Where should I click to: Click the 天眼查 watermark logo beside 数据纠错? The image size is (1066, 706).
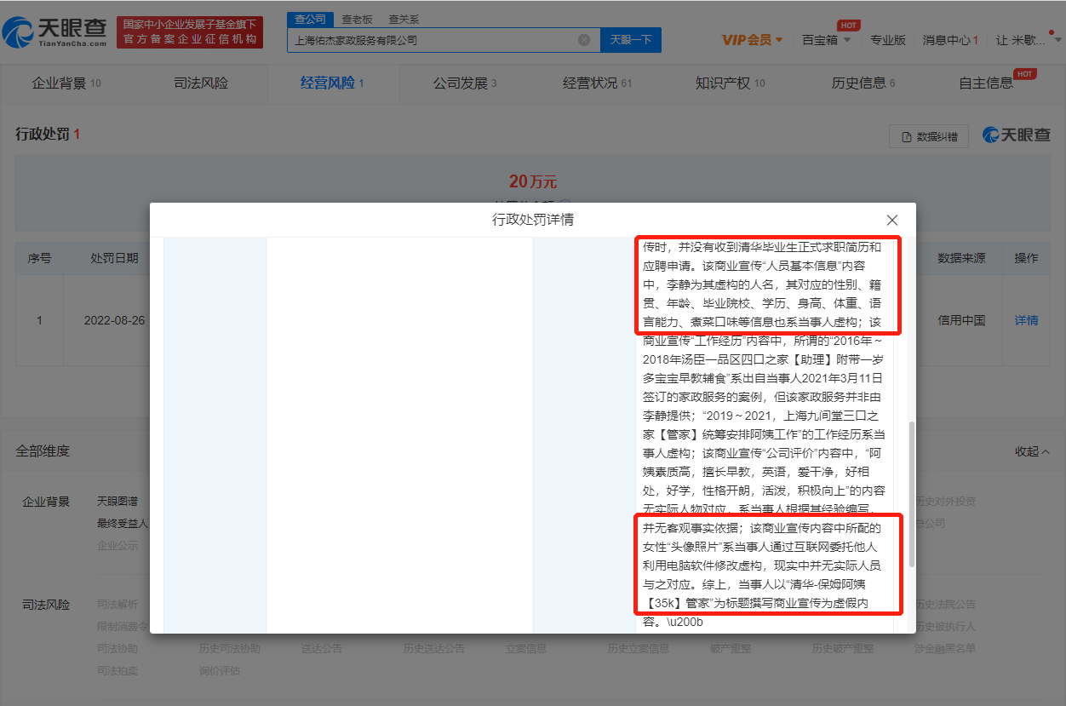[1016, 136]
